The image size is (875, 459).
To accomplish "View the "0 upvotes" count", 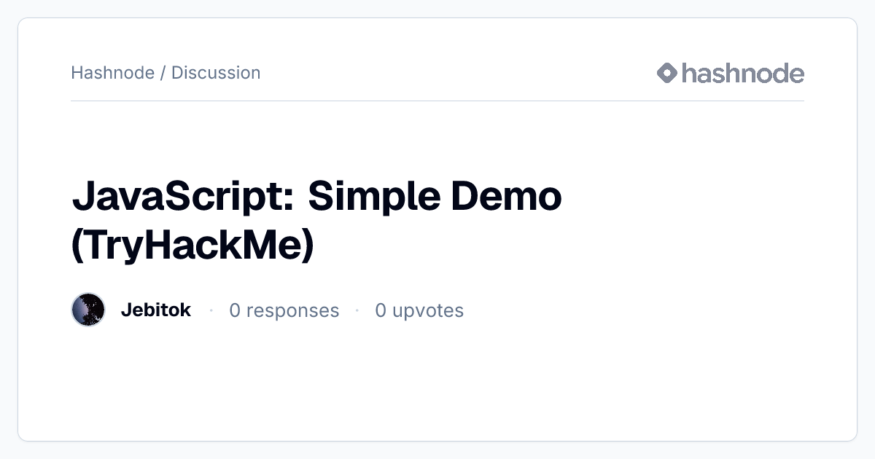I will pos(419,310).
